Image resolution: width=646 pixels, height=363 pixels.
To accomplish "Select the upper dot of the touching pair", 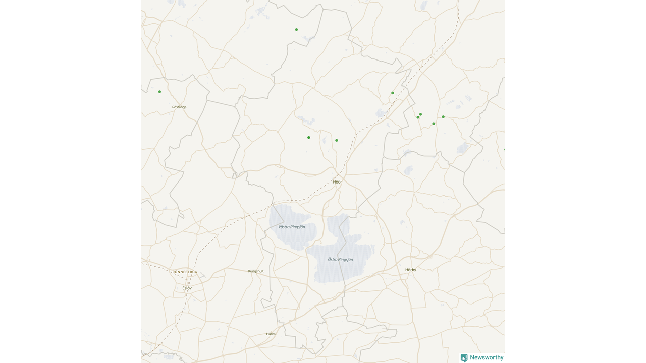I will coord(420,114).
